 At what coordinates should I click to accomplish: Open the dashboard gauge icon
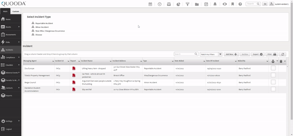pos(159,4)
